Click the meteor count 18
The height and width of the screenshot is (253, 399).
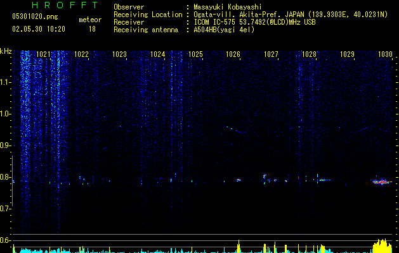click(92, 29)
